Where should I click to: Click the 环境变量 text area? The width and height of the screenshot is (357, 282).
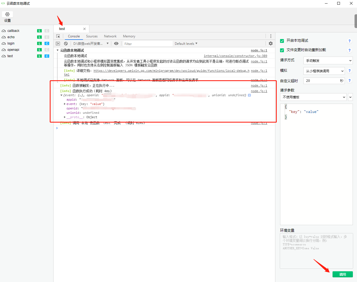pyautogui.click(x=316, y=251)
